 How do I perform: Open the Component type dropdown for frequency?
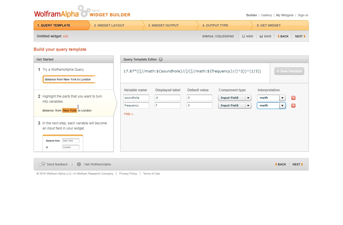235,106
